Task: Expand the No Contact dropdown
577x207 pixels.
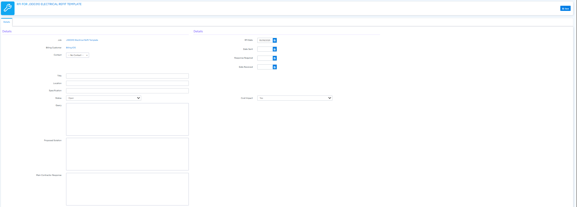Action: 78,55
